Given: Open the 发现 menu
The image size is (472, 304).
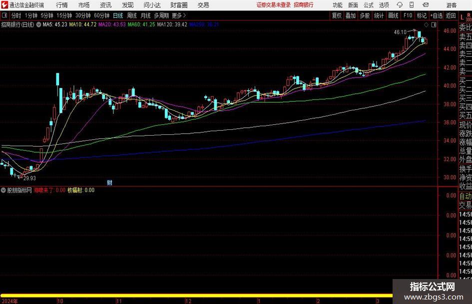Looking at the screenshot, I should tap(128, 5).
